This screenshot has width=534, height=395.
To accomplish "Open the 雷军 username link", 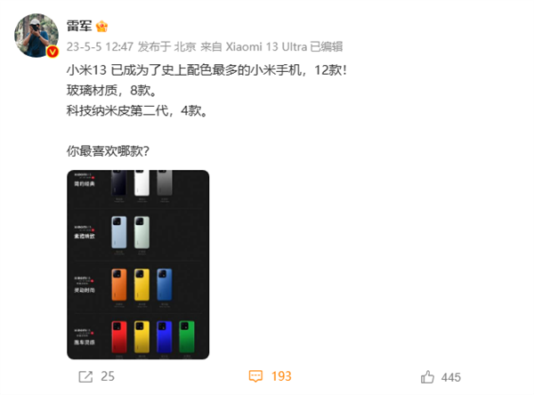I will (79, 26).
